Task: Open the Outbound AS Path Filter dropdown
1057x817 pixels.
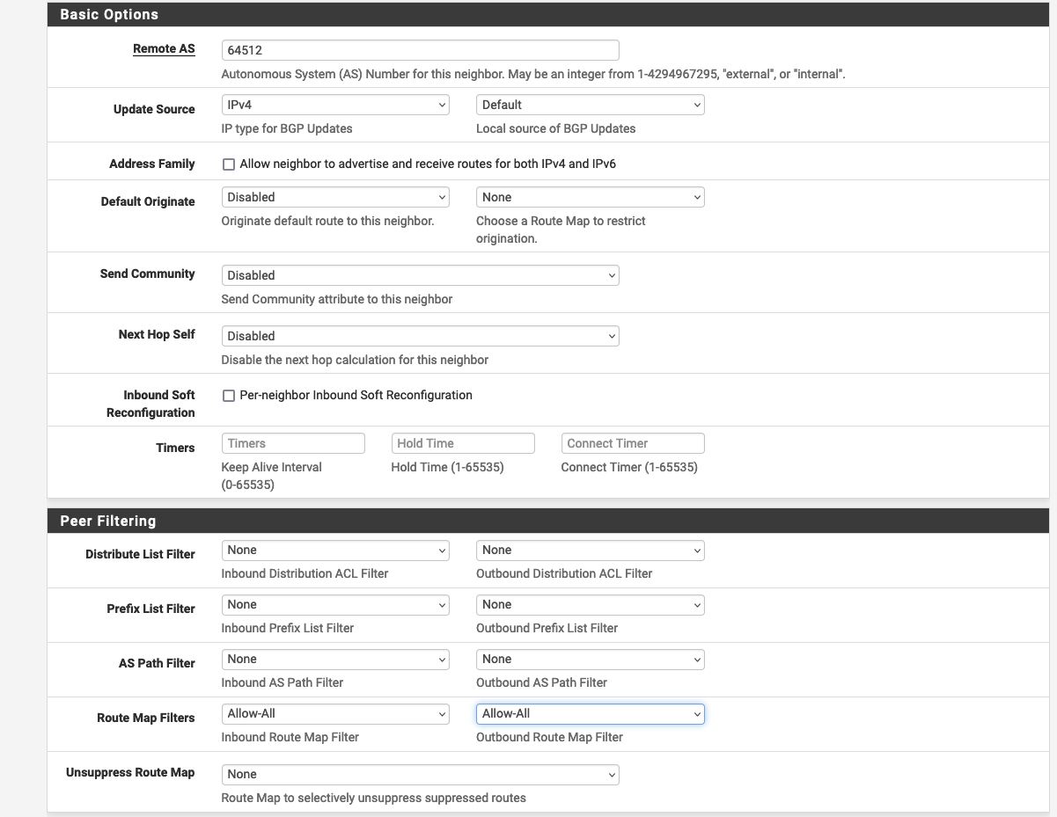Action: (590, 659)
